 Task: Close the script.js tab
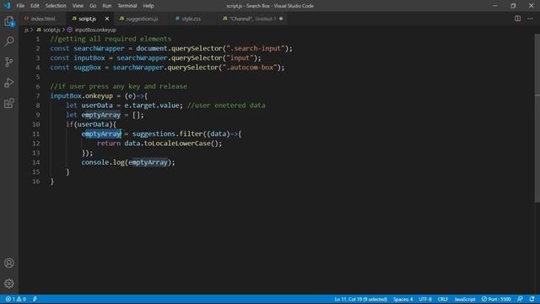tap(107, 19)
